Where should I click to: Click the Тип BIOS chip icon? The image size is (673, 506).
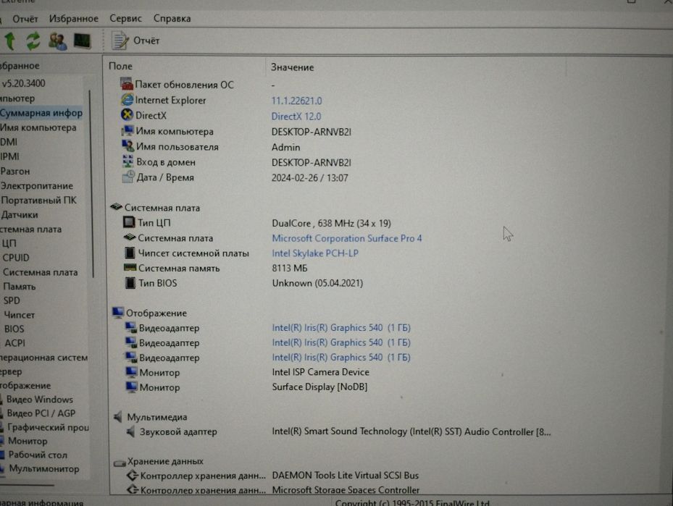130,282
